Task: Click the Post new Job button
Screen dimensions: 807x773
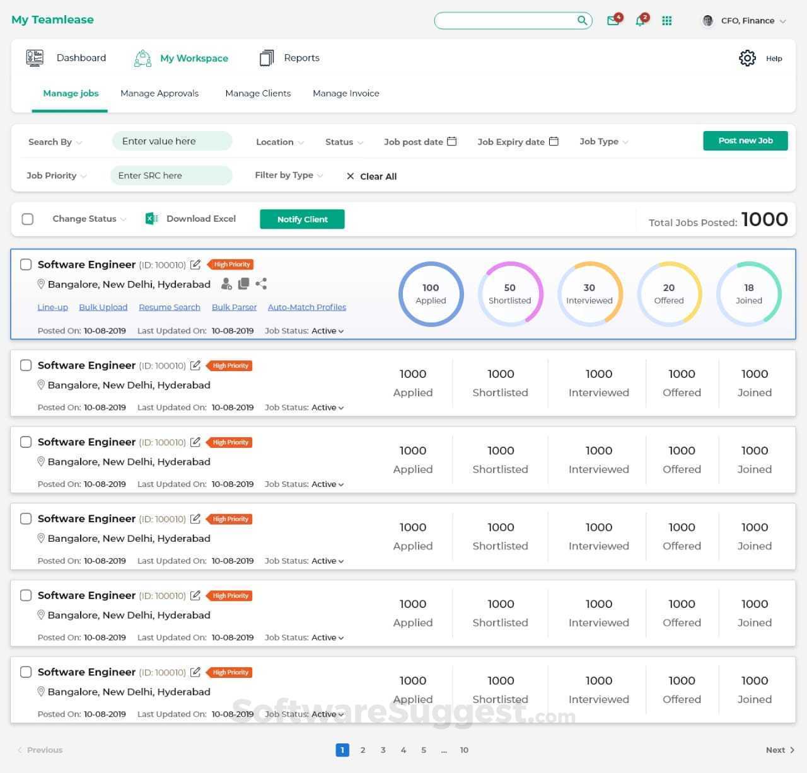Action: pyautogui.click(x=745, y=140)
